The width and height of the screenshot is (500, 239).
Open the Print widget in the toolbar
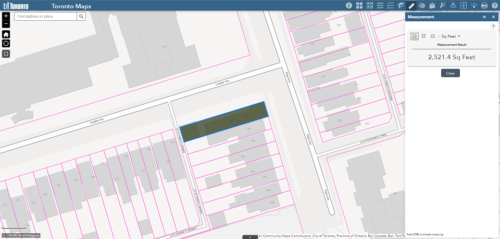coord(484,6)
